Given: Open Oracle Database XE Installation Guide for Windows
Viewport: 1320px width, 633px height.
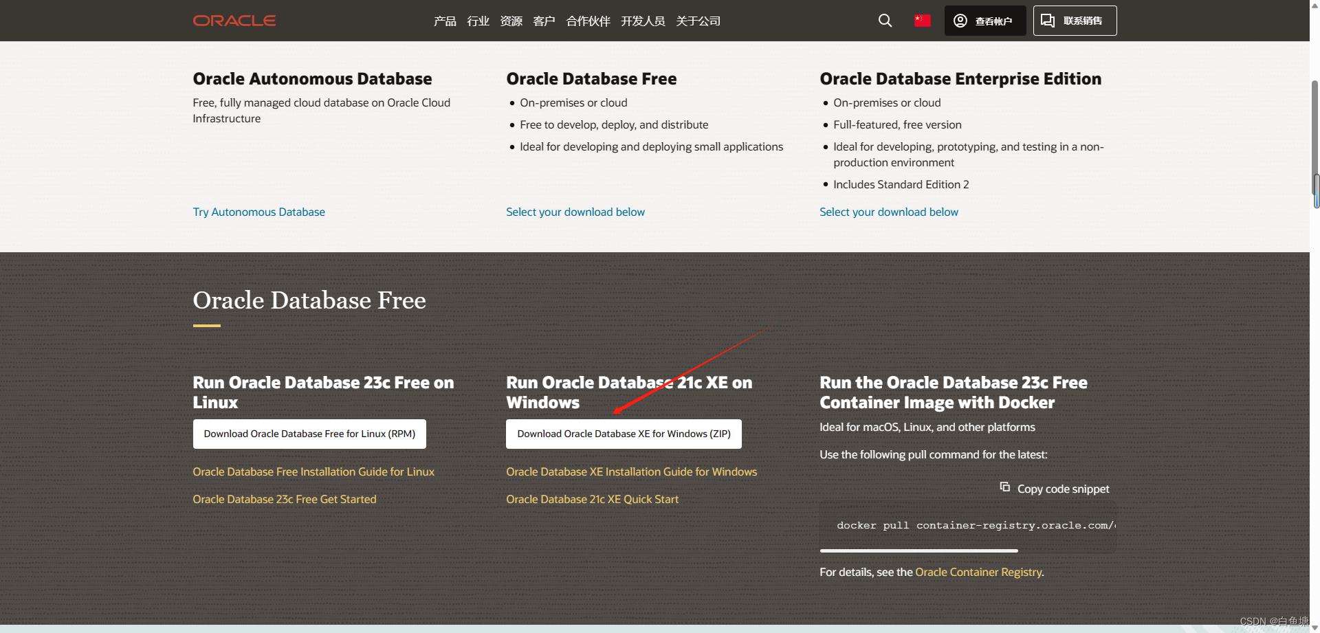Looking at the screenshot, I should (631, 471).
